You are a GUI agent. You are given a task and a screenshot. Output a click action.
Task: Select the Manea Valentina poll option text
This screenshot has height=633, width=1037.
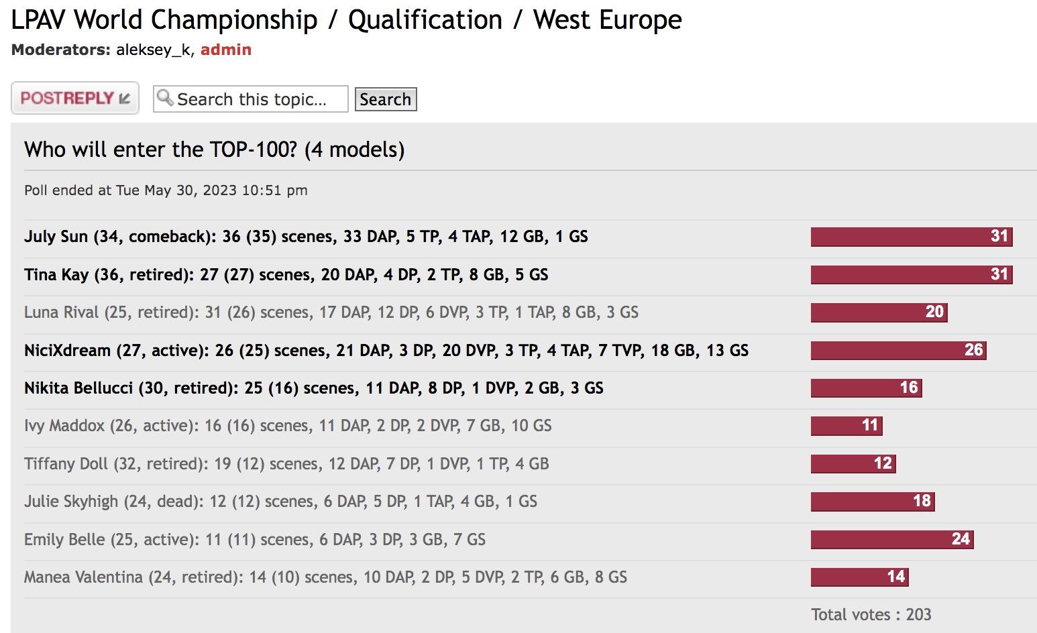click(325, 577)
